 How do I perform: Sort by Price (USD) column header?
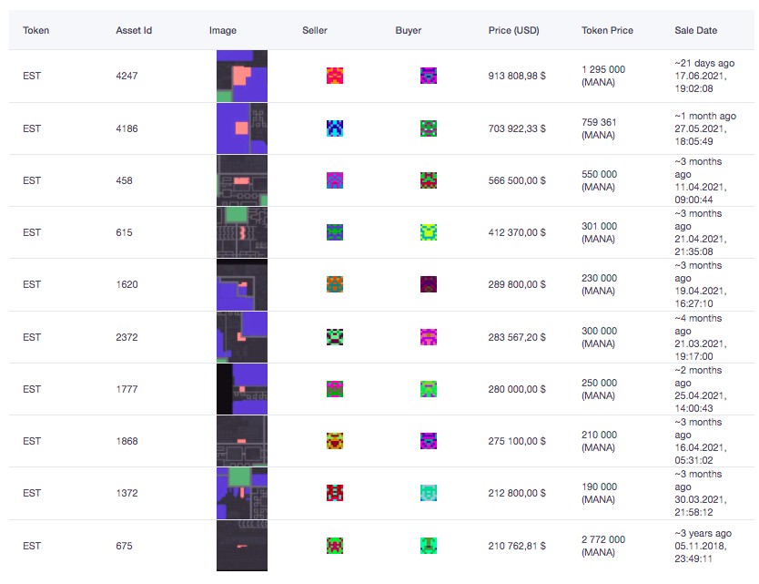coord(513,30)
